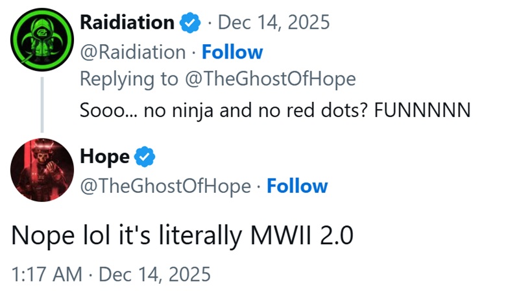Follow the @Raidiation account

232,52
